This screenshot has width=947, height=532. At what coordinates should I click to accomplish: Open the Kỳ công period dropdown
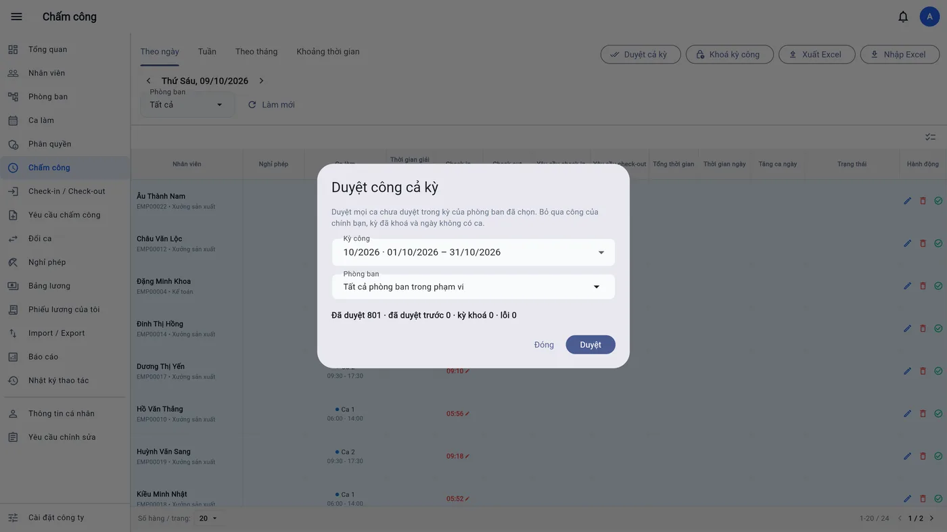(473, 252)
